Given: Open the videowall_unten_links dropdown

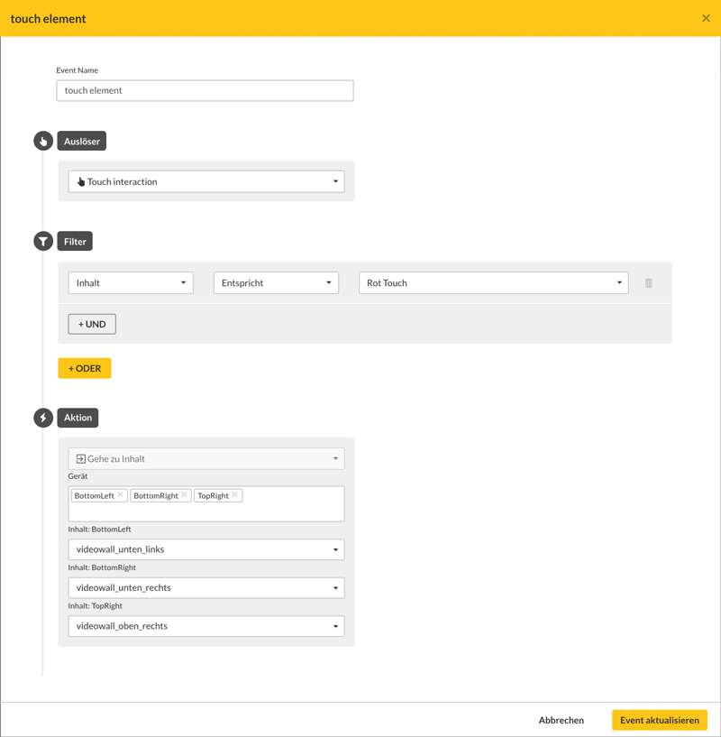Looking at the screenshot, I should (x=206, y=549).
